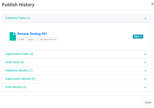
Task: Click the Published Packs (1) header label
Action: [18, 18]
